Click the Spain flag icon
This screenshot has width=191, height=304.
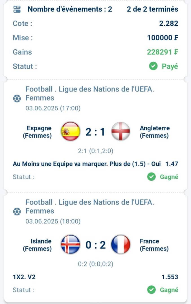71,131
